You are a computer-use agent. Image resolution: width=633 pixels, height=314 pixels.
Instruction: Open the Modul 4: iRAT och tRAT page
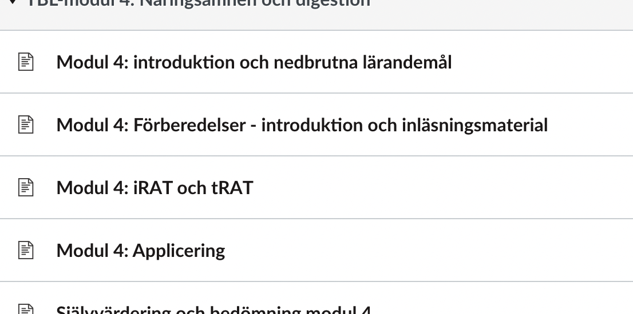coord(155,188)
